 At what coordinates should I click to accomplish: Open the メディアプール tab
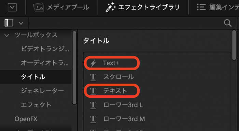click(68, 7)
